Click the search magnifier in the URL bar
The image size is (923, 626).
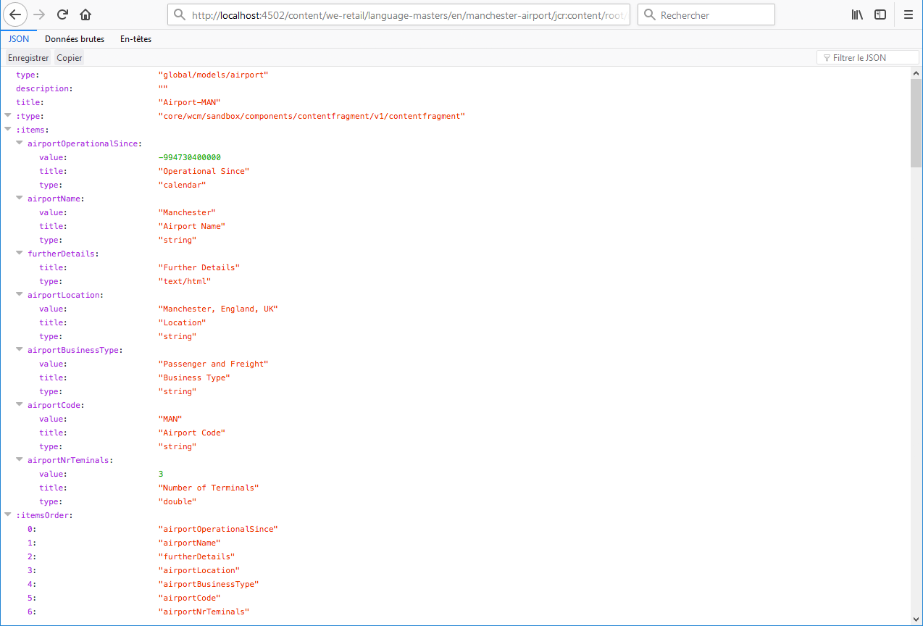[180, 15]
